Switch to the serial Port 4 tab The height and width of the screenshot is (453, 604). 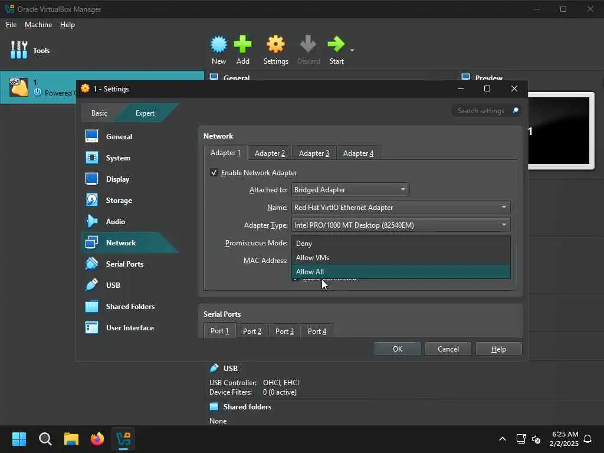pos(317,331)
